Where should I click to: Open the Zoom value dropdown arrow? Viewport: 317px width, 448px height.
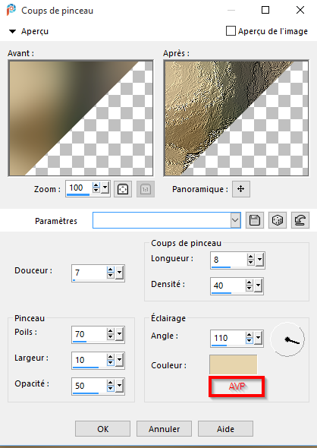pyautogui.click(x=105, y=188)
